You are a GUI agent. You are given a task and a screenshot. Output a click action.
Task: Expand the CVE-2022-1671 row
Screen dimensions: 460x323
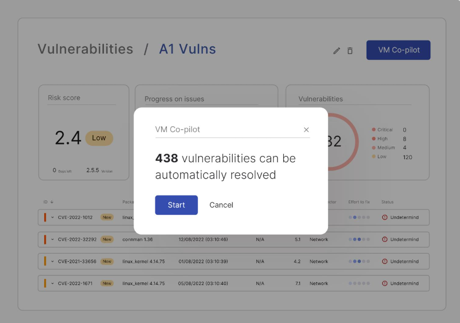click(x=52, y=283)
